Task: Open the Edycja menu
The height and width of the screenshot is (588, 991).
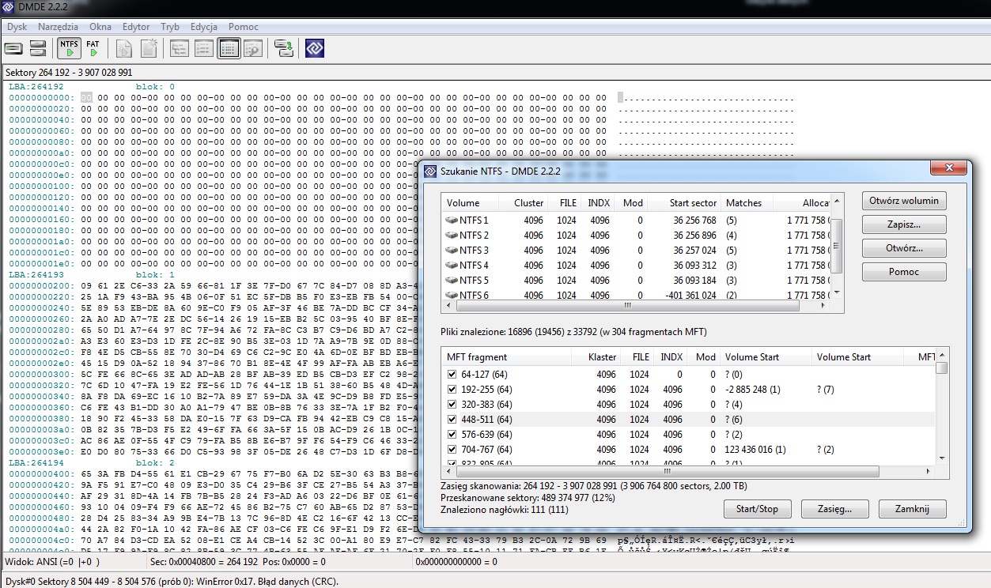Action: pos(204,27)
